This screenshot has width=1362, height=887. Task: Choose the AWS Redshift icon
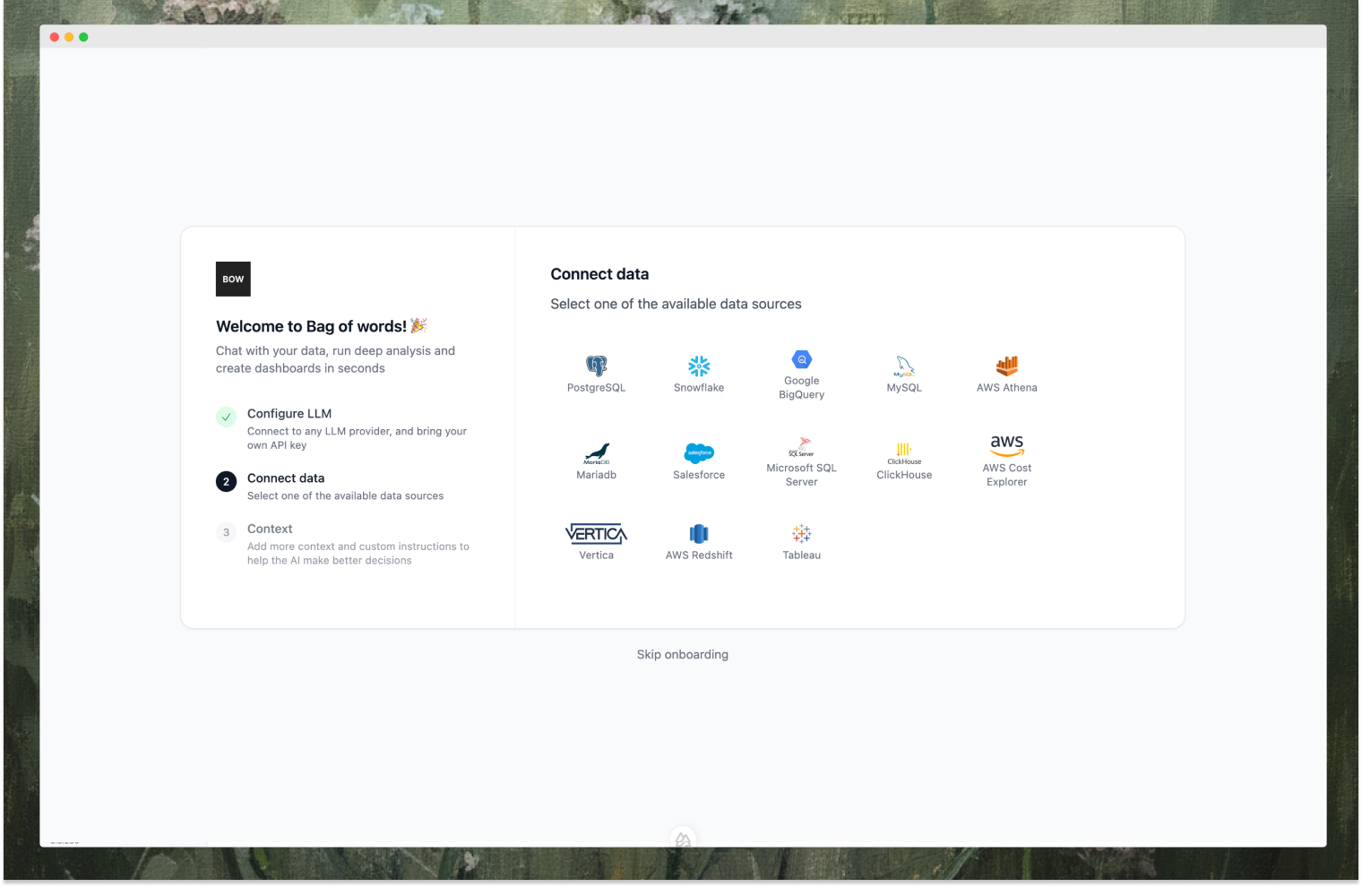(x=699, y=534)
